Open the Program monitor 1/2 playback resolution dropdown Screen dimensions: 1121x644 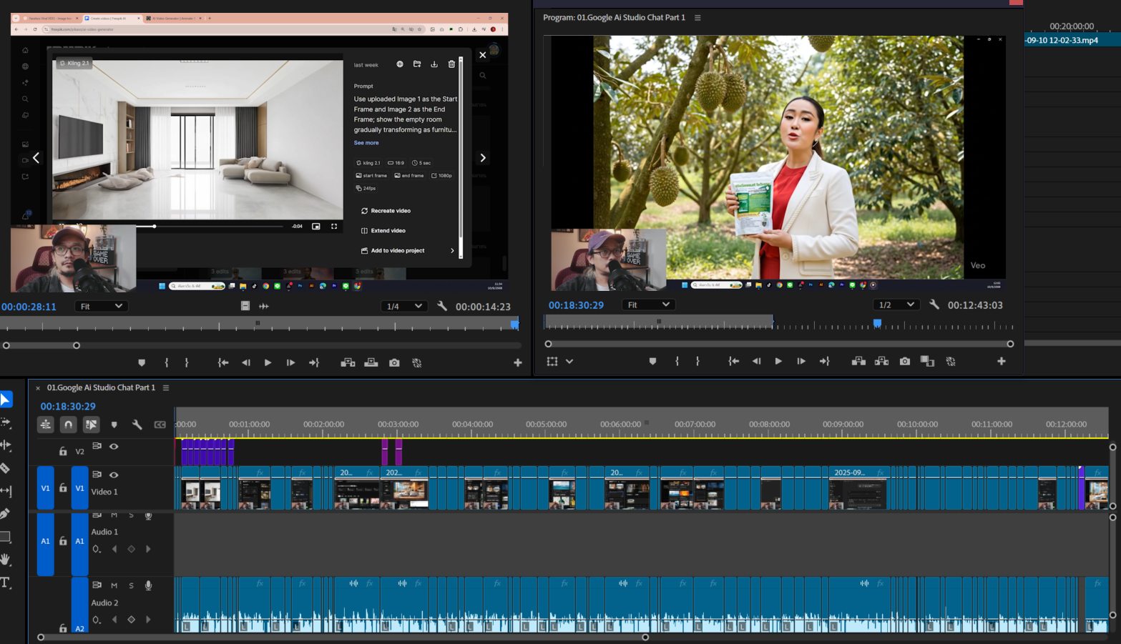pyautogui.click(x=896, y=304)
